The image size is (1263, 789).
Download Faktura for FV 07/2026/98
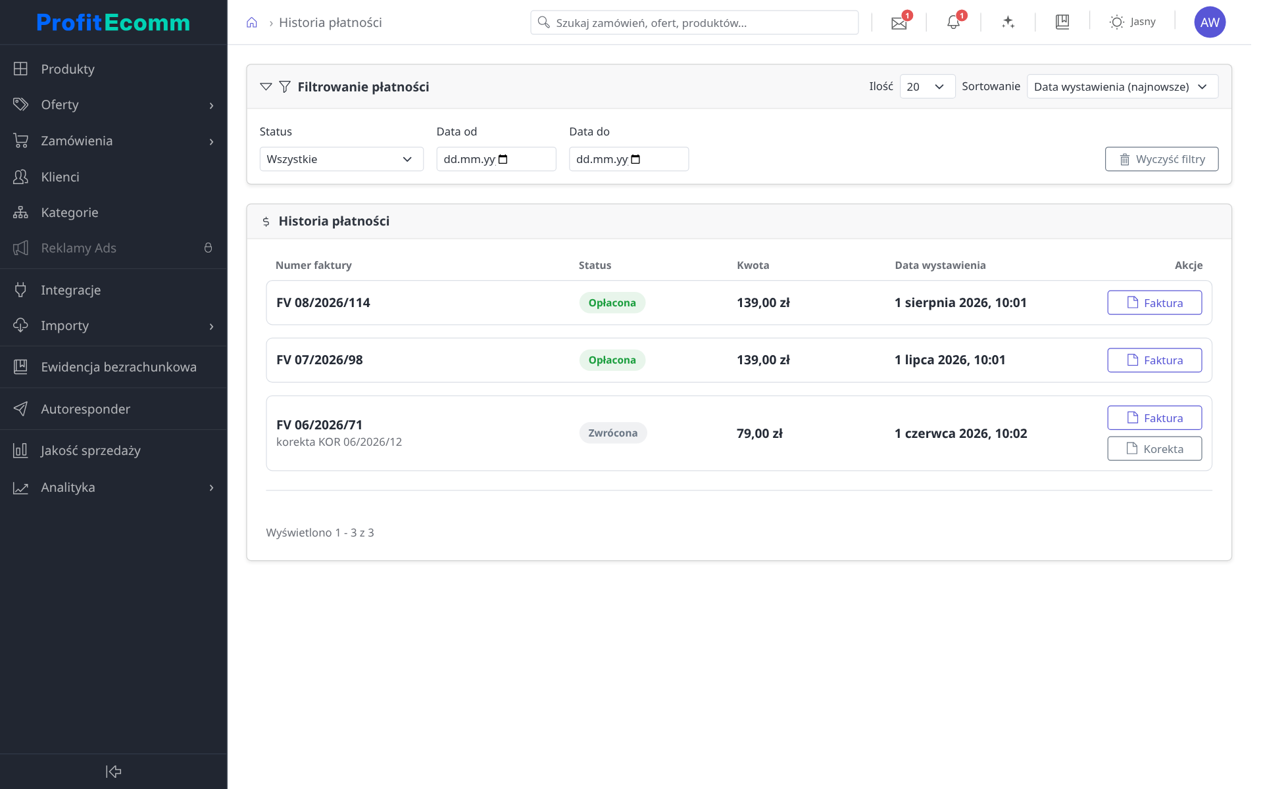pyautogui.click(x=1154, y=360)
